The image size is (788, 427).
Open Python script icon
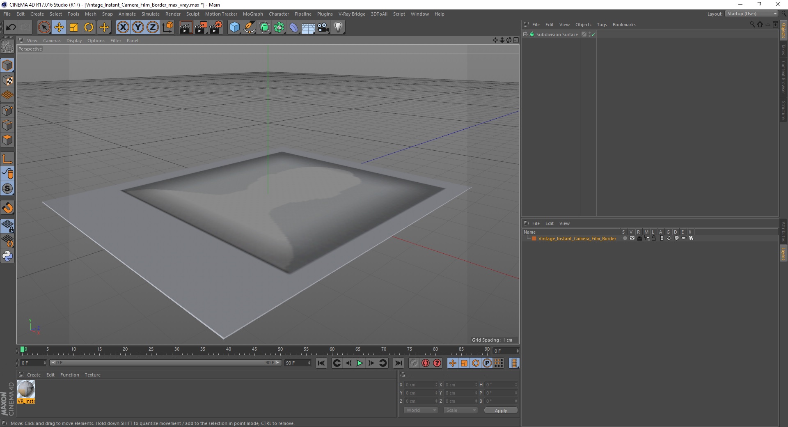(7, 256)
